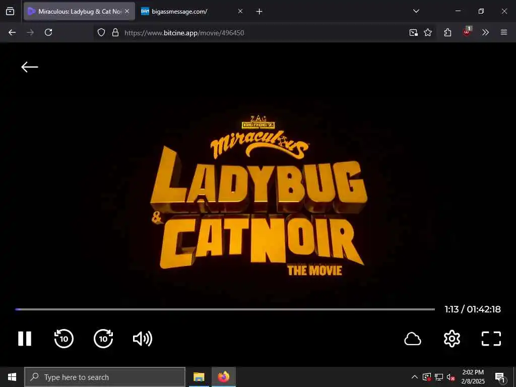Go back using the player's white arrow
Screen dimensions: 516x387
point(30,67)
